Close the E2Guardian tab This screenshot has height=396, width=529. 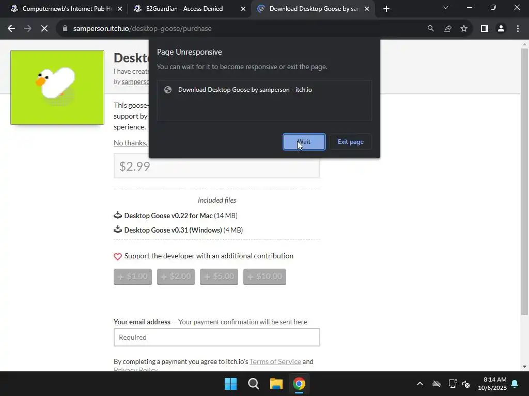pos(243,9)
